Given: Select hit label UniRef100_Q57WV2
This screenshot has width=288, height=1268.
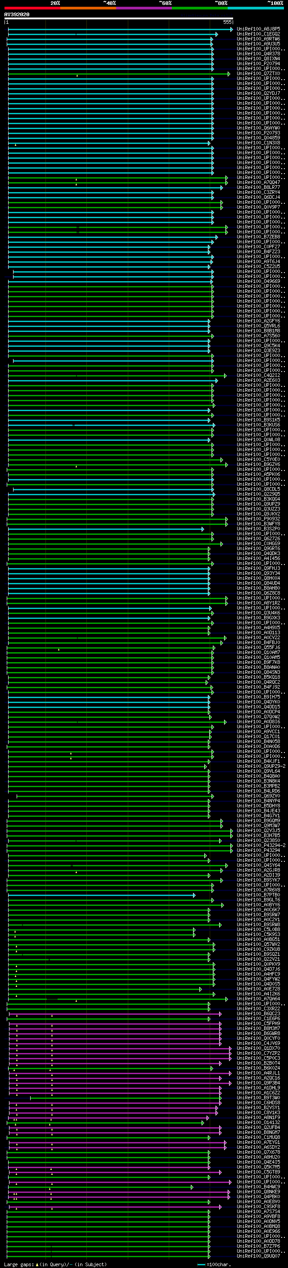Looking at the screenshot, I should pyautogui.click(x=258, y=944).
